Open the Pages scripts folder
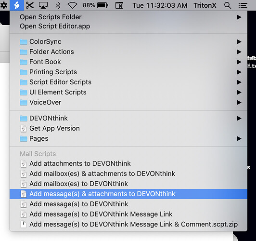 (x=128, y=138)
